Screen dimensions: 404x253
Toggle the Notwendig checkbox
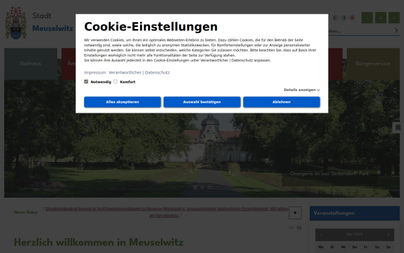click(x=86, y=82)
